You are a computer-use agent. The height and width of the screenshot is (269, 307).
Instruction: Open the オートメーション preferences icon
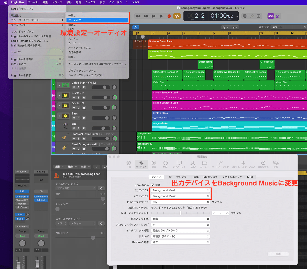(220, 164)
